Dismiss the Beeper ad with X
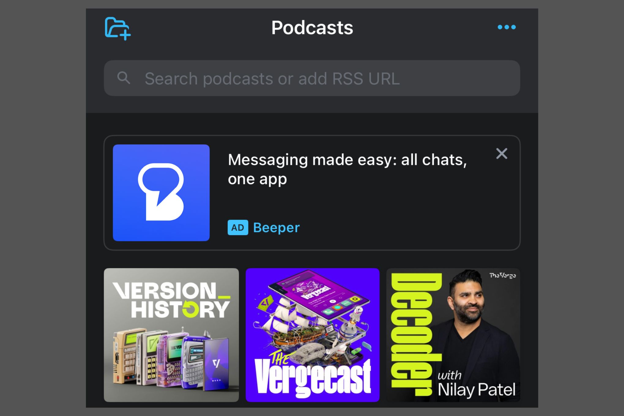 click(x=501, y=154)
